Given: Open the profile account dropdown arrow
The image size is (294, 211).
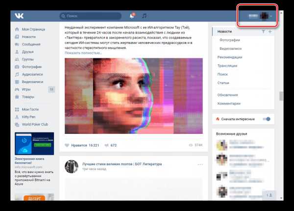Looking at the screenshot, I should point(271,16).
